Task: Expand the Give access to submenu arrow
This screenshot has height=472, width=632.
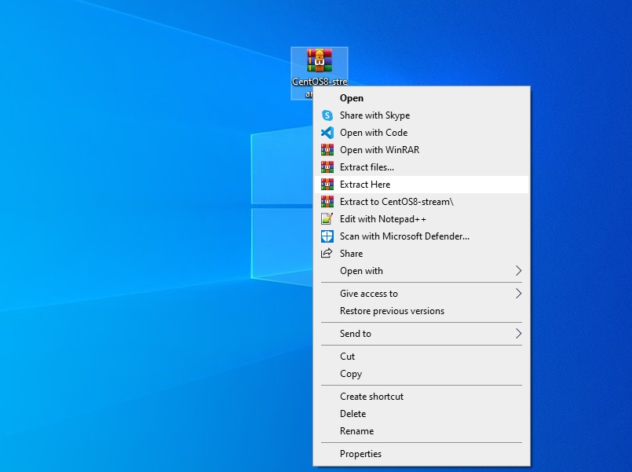Action: tap(519, 294)
